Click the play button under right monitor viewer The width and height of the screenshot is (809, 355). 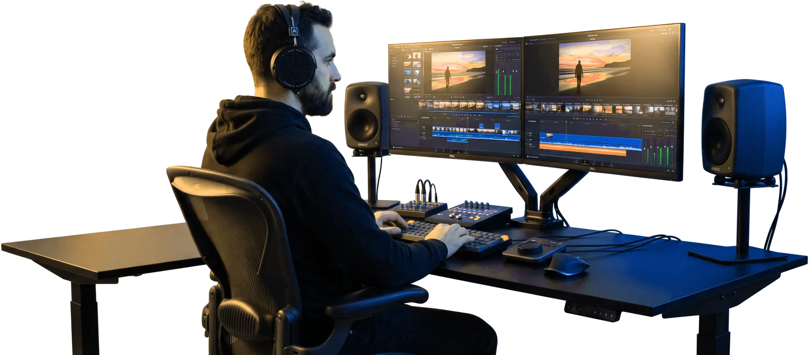tap(595, 100)
